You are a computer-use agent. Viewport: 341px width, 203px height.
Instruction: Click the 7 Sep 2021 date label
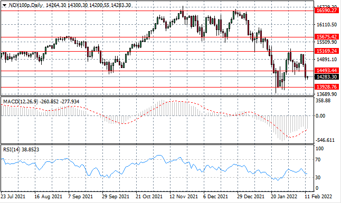(x=80, y=197)
